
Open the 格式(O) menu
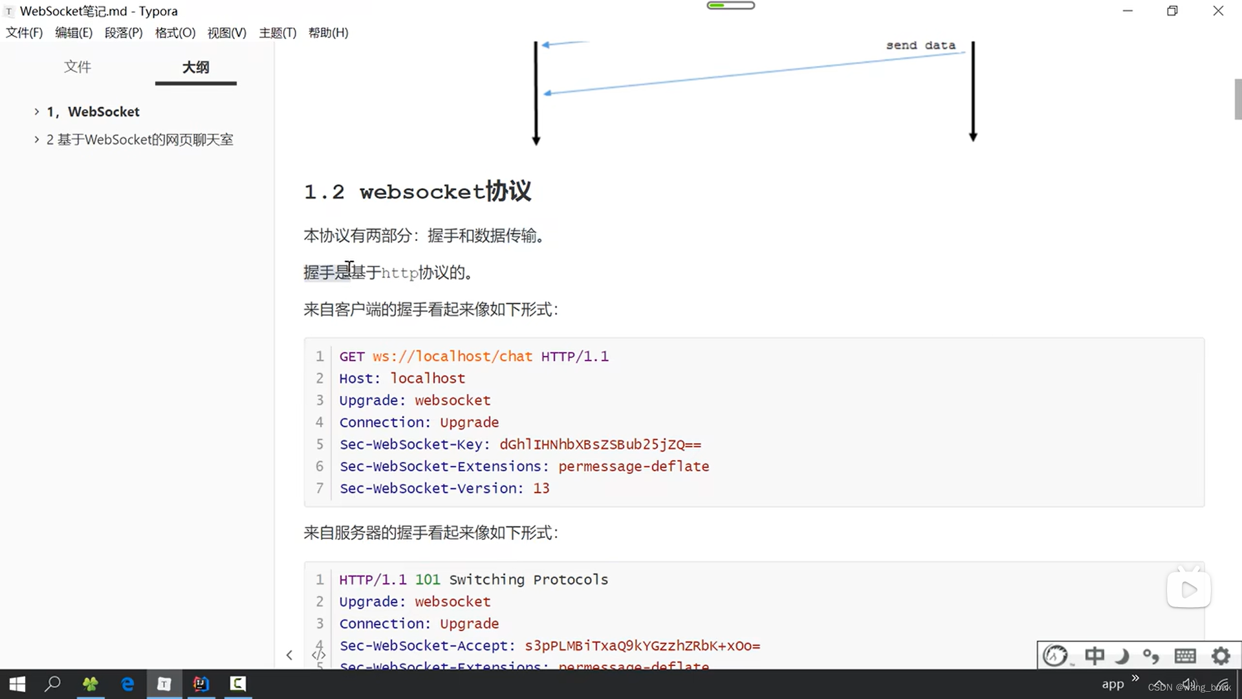175,32
